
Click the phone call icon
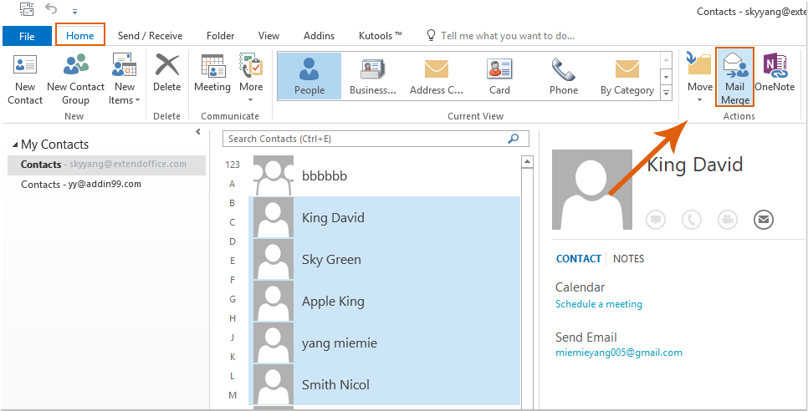[x=692, y=221]
